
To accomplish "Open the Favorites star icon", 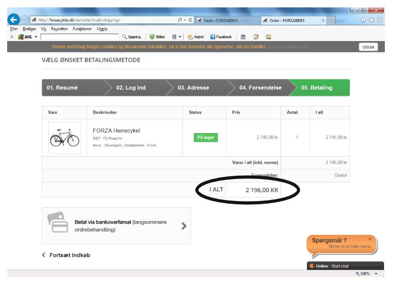I will (371, 20).
